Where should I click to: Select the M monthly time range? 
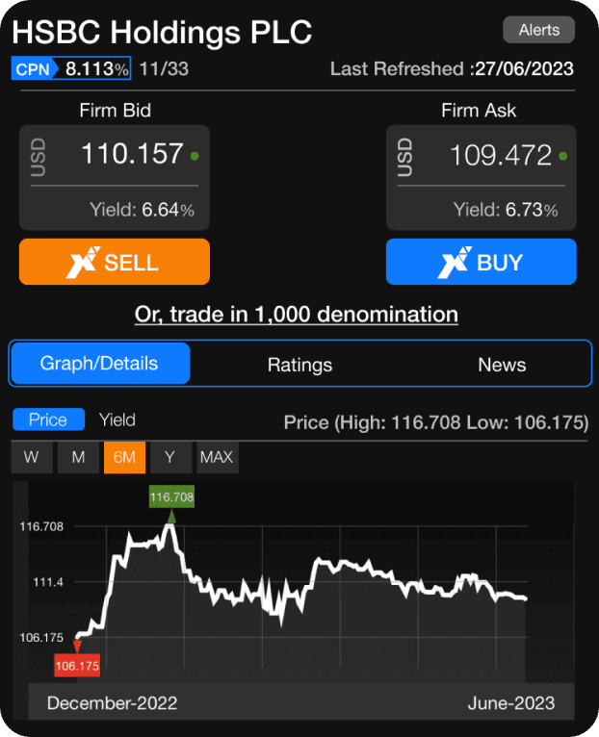click(x=78, y=457)
